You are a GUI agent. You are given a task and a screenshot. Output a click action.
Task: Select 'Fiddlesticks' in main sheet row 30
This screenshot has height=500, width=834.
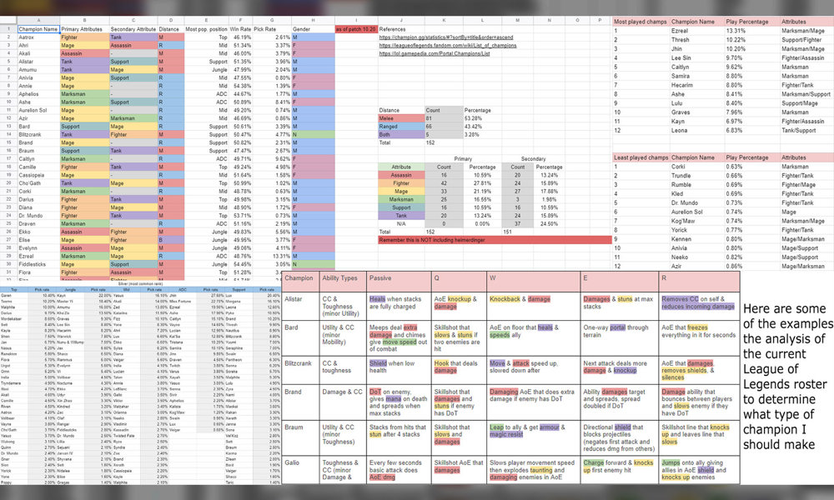click(x=38, y=264)
